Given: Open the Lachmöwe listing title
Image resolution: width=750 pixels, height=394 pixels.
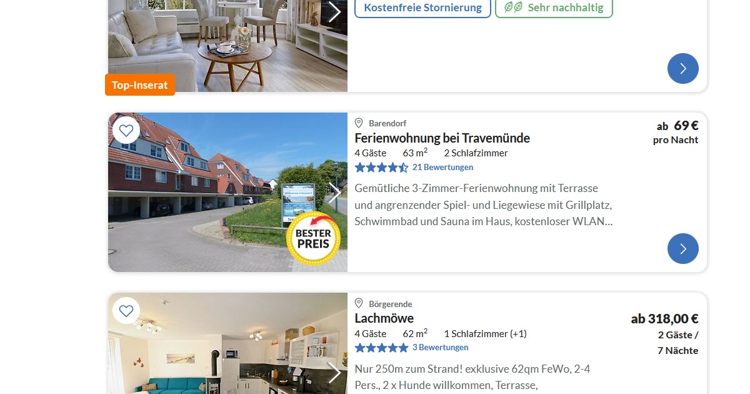Looking at the screenshot, I should [384, 318].
